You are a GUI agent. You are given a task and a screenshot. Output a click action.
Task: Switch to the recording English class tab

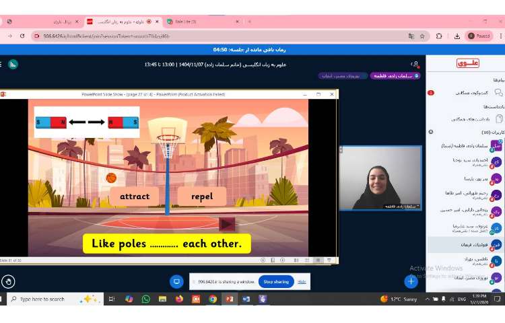[x=123, y=22]
